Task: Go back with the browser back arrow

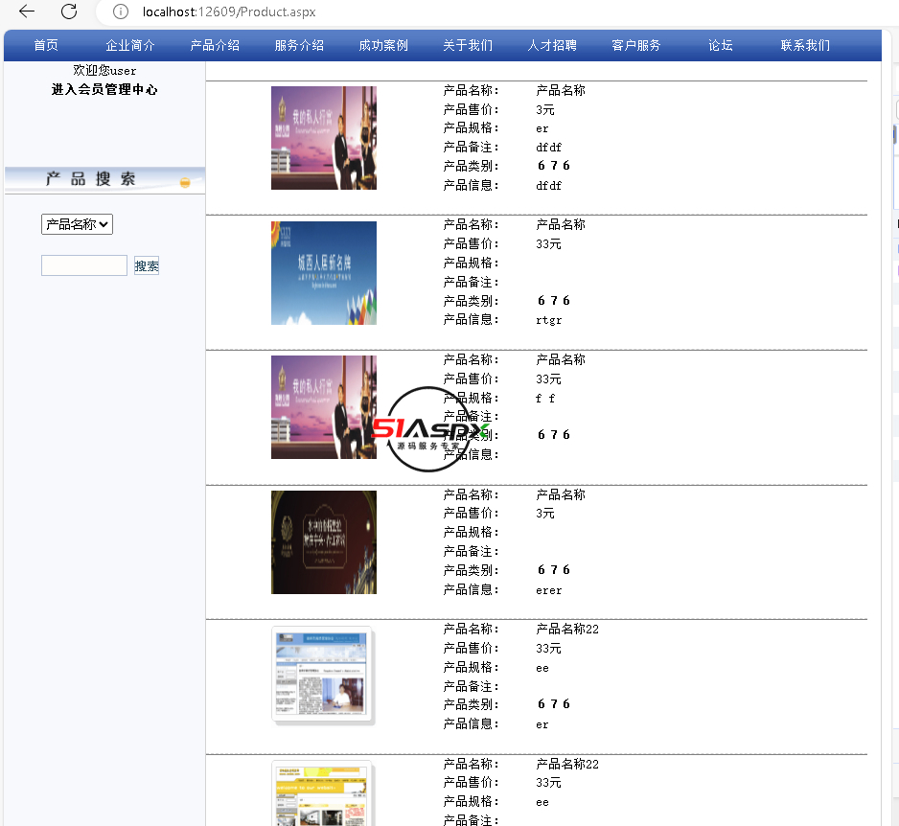Action: coord(27,11)
